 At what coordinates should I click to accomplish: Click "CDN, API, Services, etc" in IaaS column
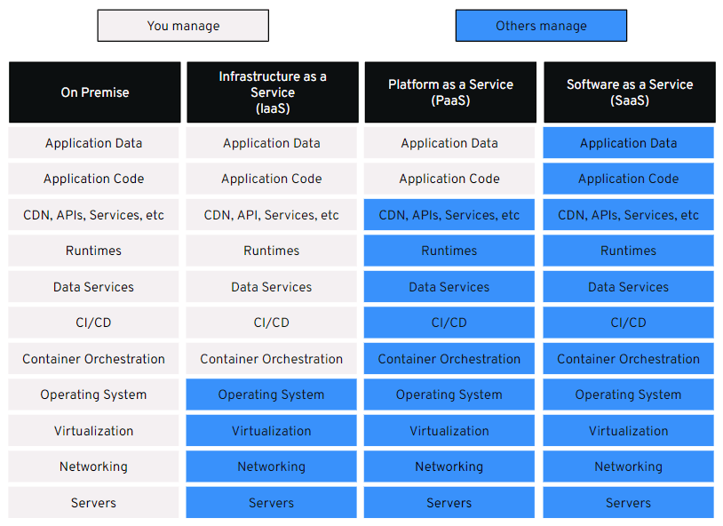pos(272,214)
